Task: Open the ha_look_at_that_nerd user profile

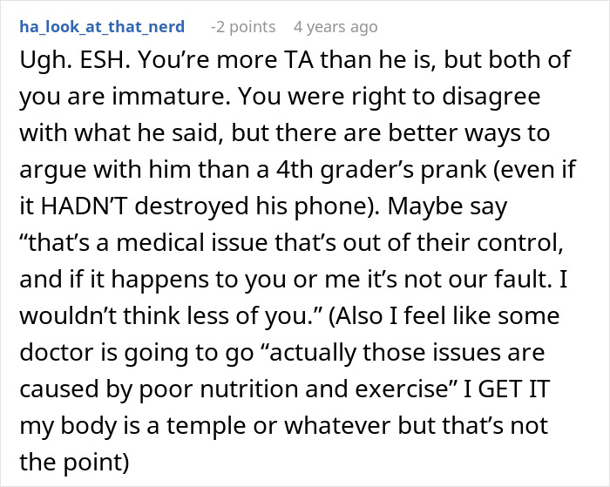Action: point(101,26)
